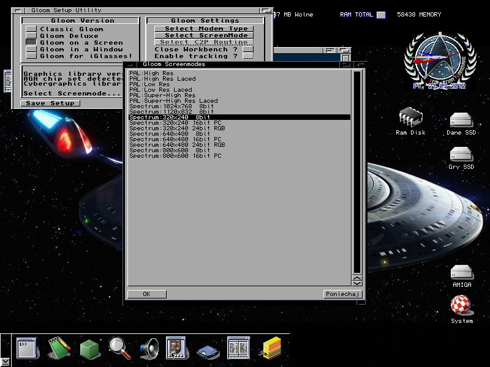Select Spectrum:800x600 8bit screenmode
This screenshot has width=490, height=367.
click(239, 150)
